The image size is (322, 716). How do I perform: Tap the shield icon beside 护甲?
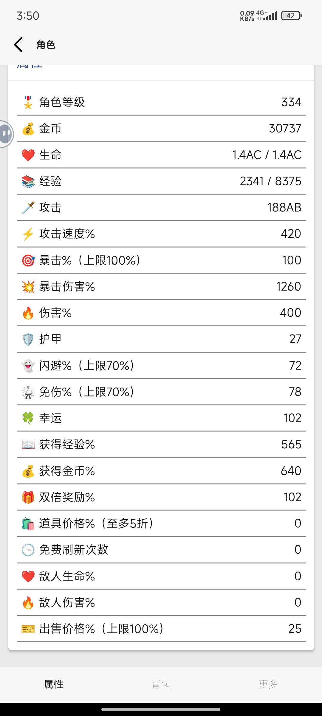pos(28,339)
